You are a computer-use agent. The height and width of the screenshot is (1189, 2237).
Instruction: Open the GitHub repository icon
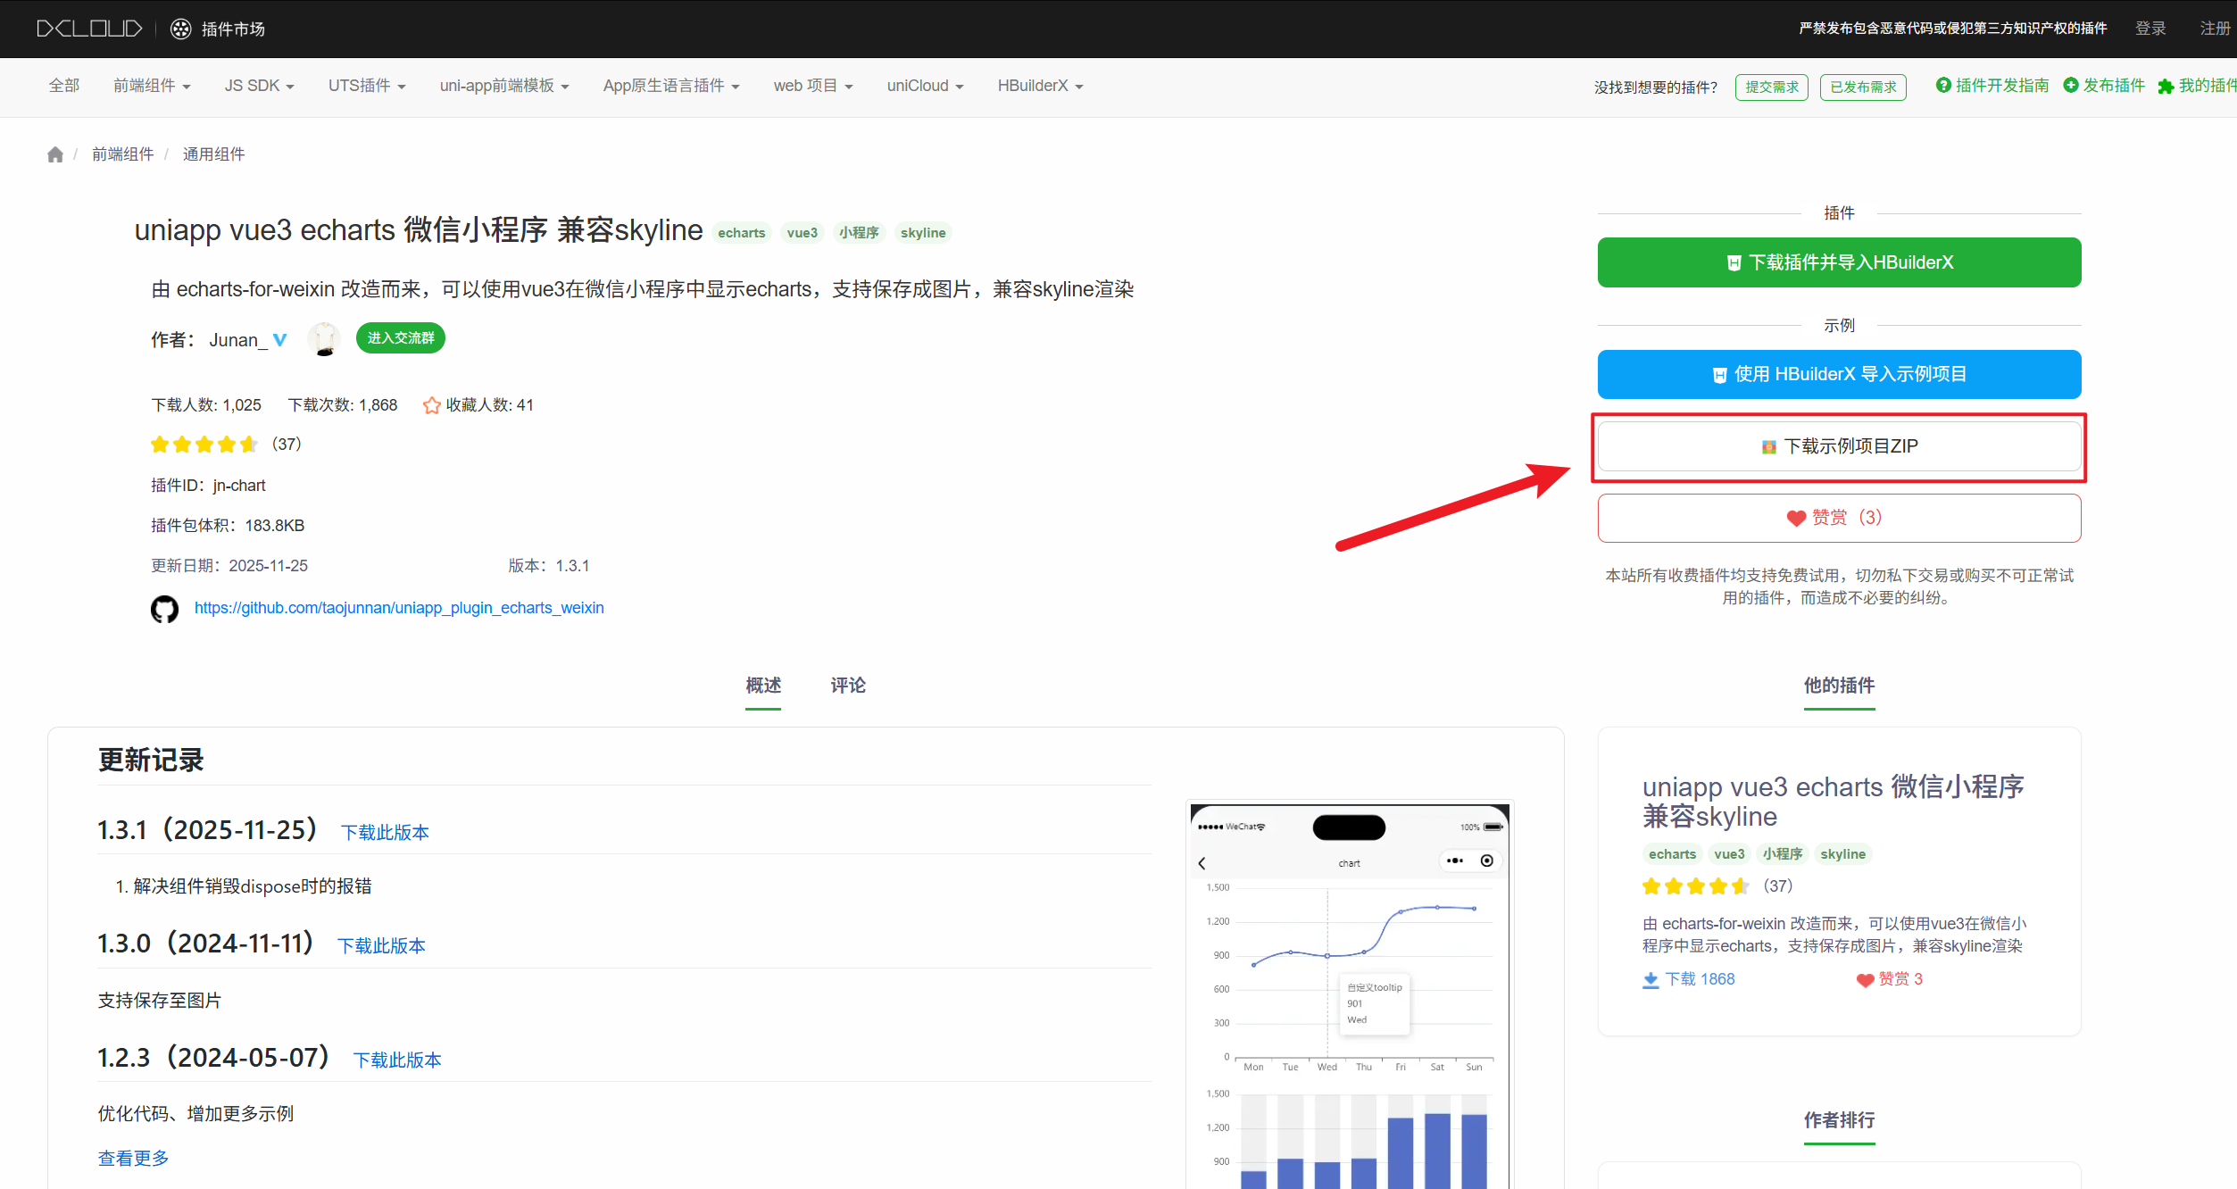coord(165,609)
